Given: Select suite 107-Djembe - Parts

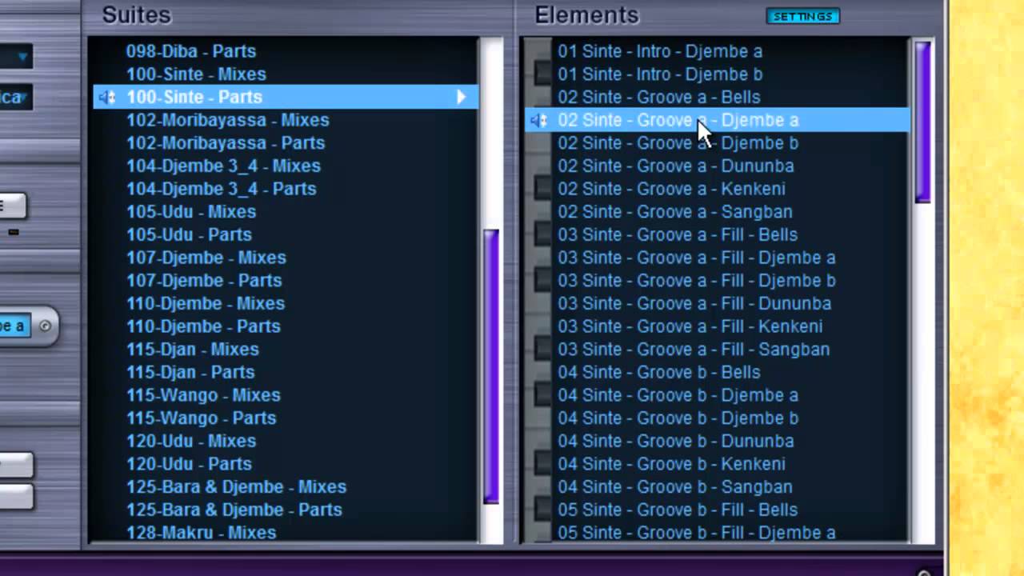Looking at the screenshot, I should (204, 281).
